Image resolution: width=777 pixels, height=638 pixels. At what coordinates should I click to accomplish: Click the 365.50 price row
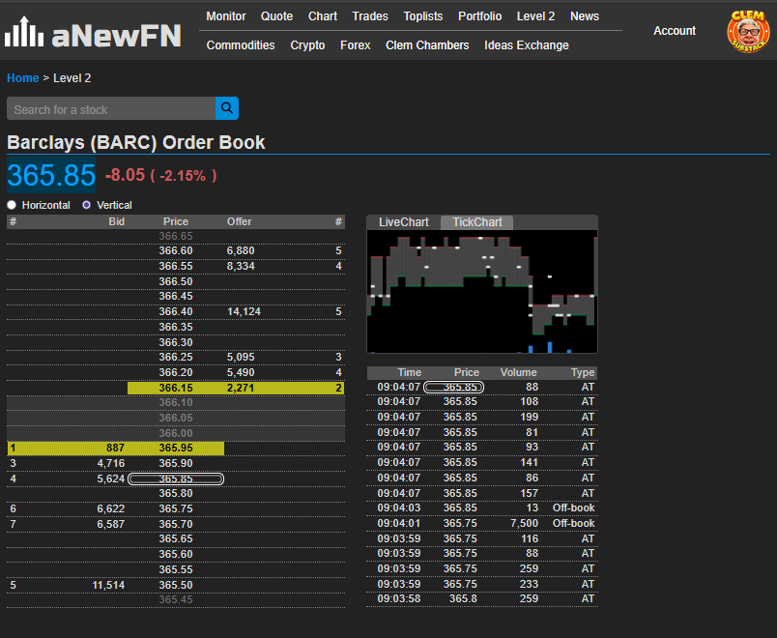[176, 585]
